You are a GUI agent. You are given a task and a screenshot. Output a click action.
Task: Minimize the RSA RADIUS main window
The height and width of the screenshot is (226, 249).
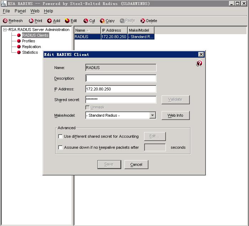pos(232,4)
